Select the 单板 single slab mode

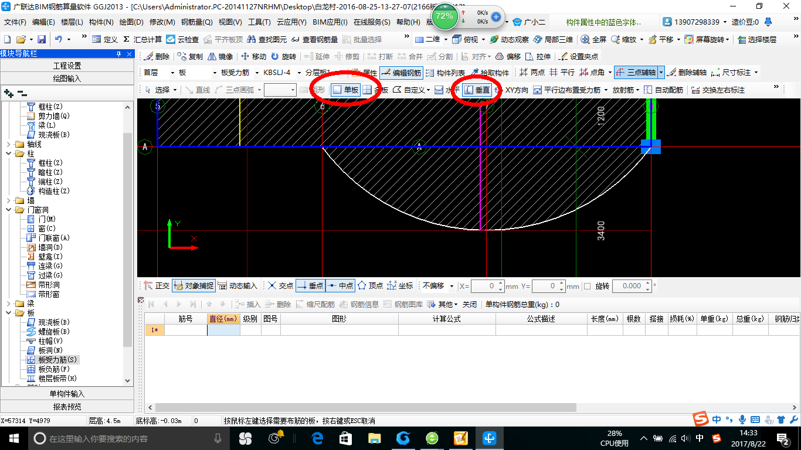(345, 90)
